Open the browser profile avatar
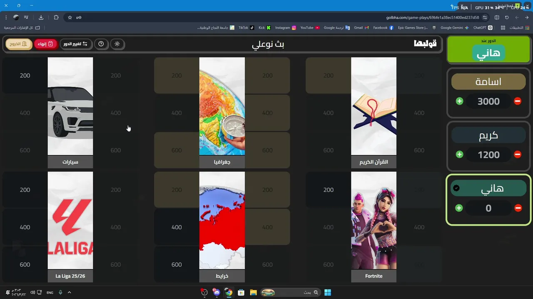533x299 pixels. click(x=16, y=17)
